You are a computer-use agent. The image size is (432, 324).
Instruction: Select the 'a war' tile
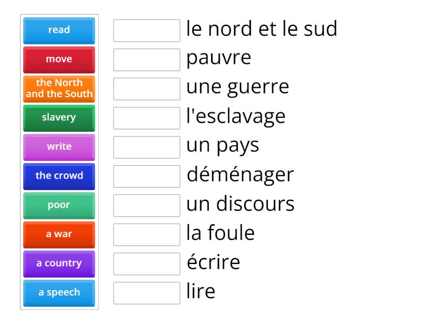pyautogui.click(x=59, y=234)
